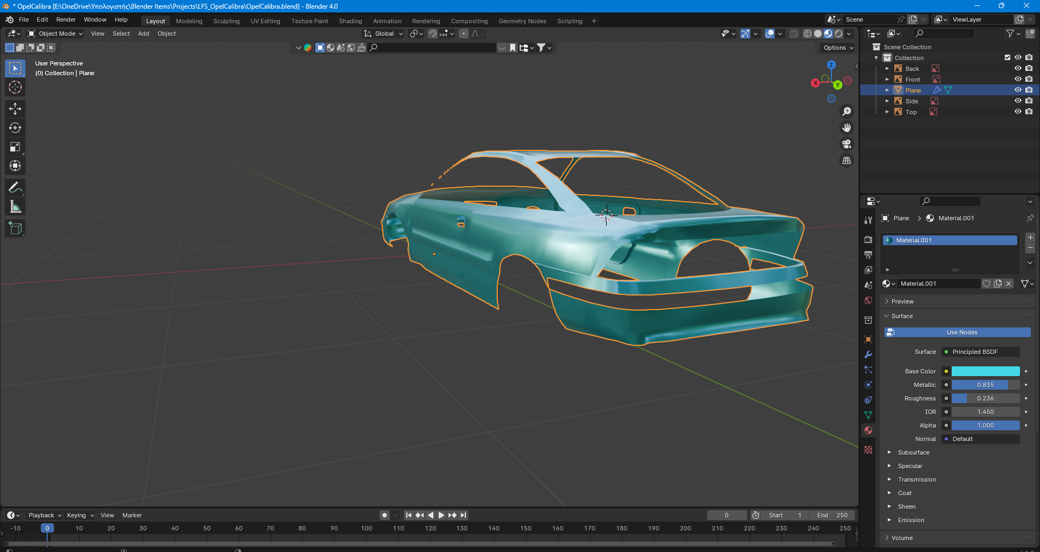Toggle camera view in viewport
1040x552 pixels.
pyautogui.click(x=847, y=144)
